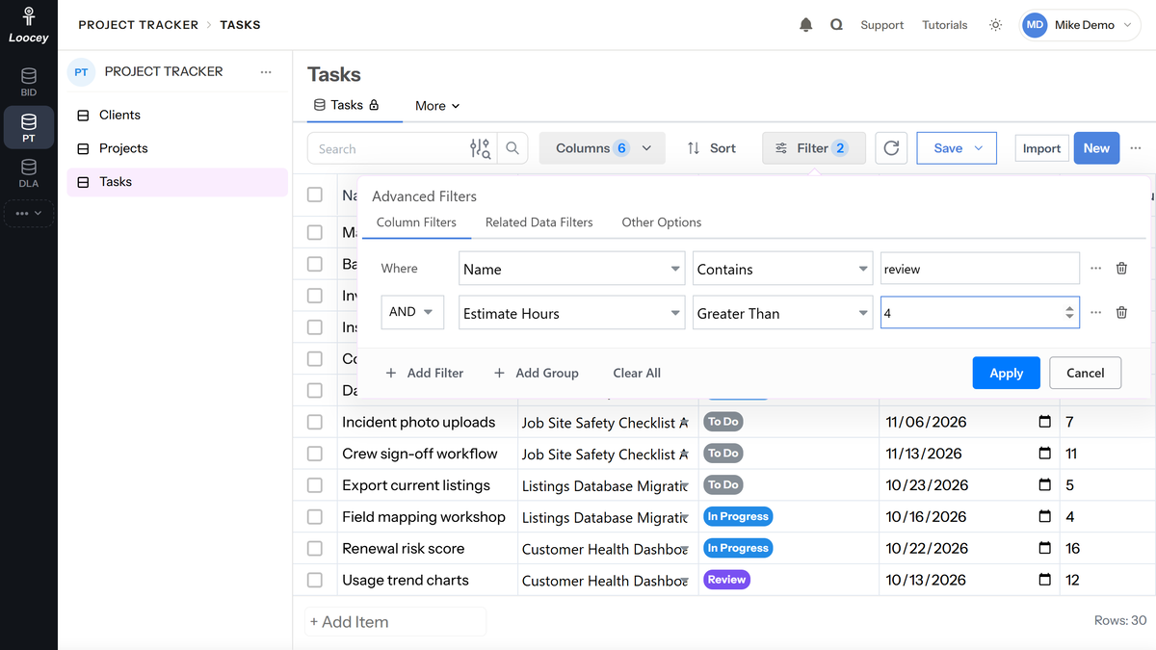Select the Tasks table in the sidebar

click(177, 182)
